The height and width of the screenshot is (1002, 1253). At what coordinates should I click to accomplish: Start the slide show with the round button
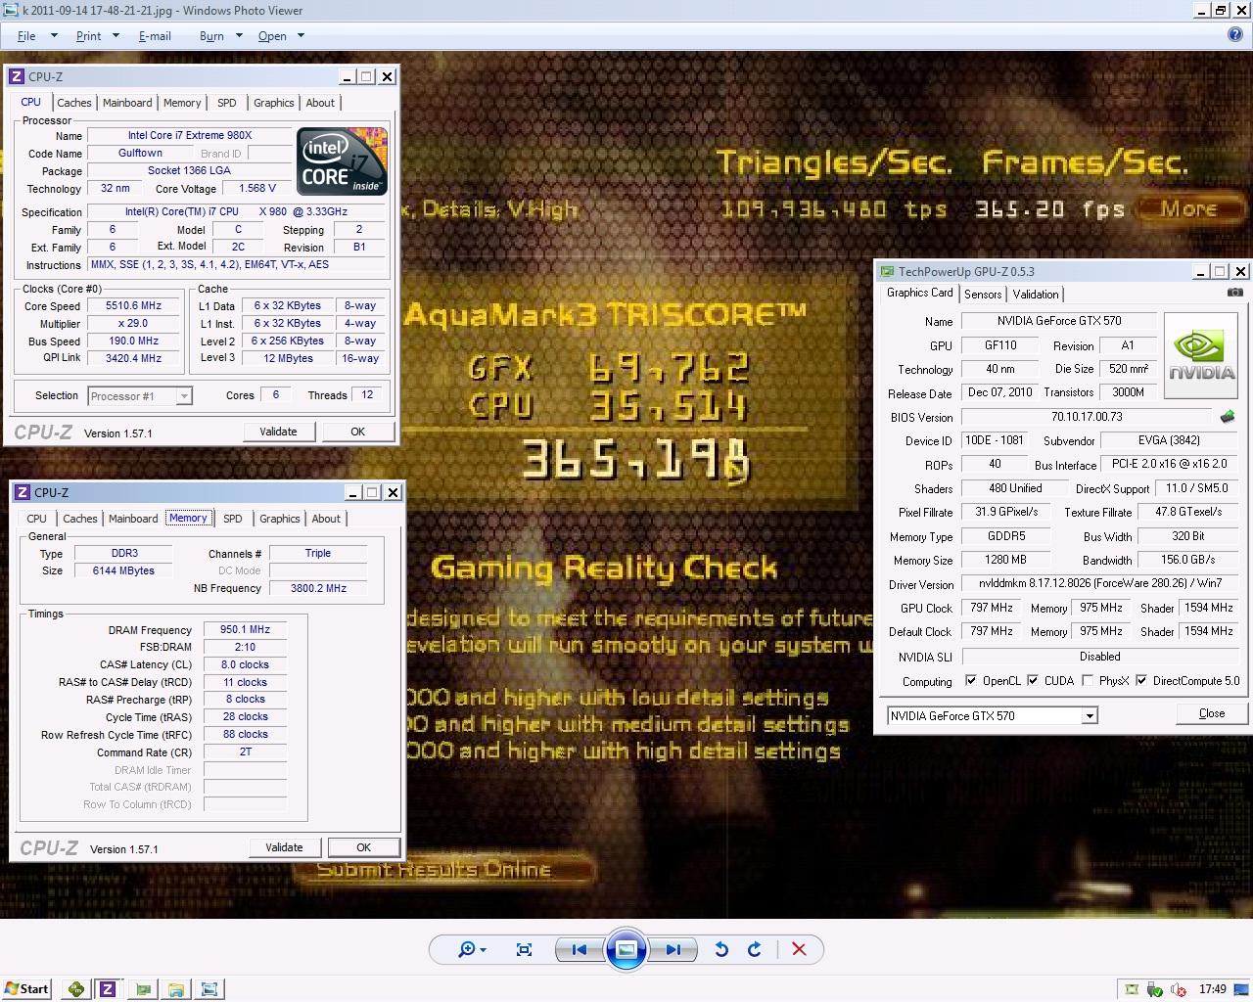[x=626, y=949]
